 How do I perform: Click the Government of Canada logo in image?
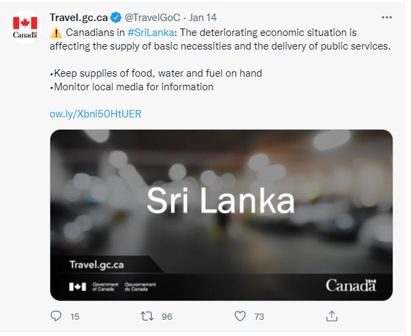[x=113, y=286]
